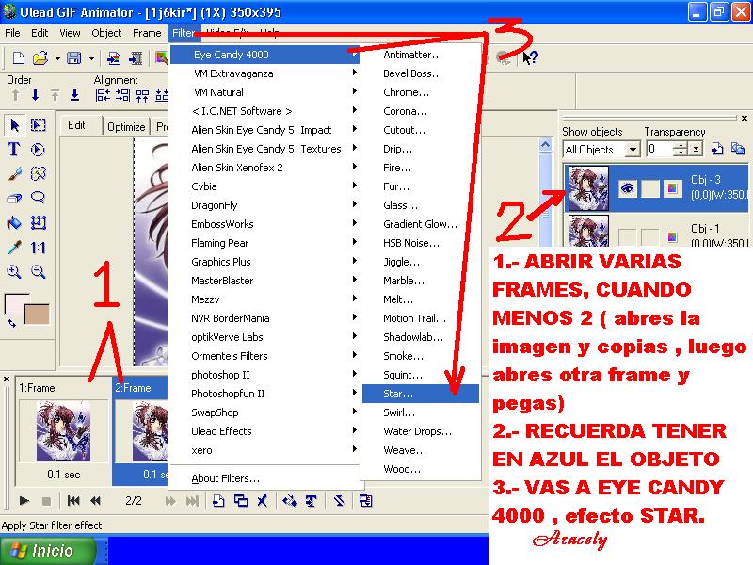Click the Save floppy disk icon
Screen dimensions: 753x565
click(74, 58)
